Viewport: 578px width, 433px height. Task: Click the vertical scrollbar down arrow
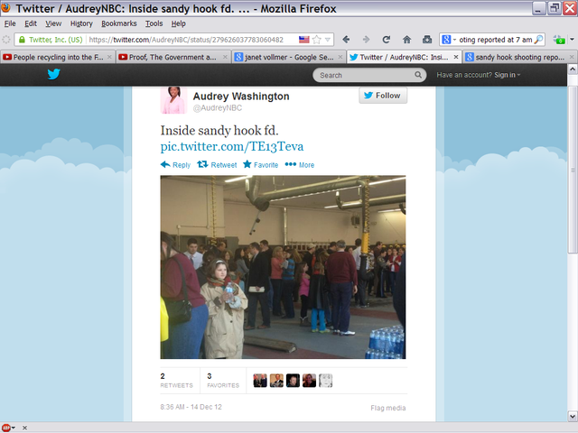573,417
